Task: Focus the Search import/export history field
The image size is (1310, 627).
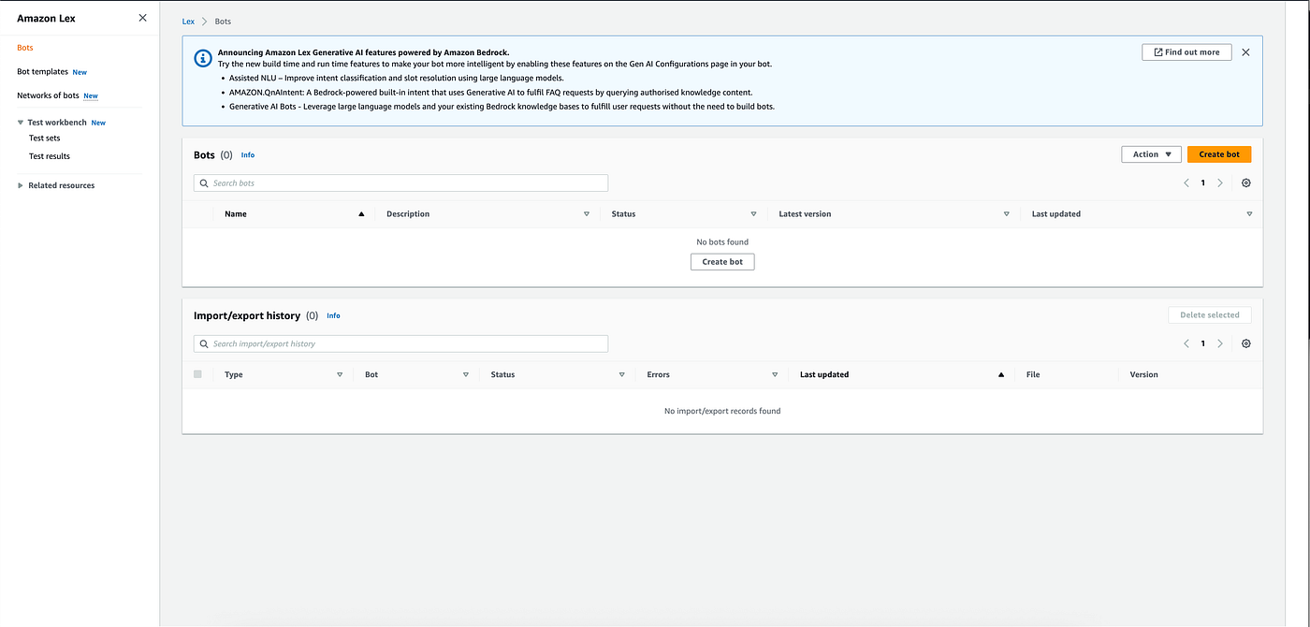Action: point(400,343)
